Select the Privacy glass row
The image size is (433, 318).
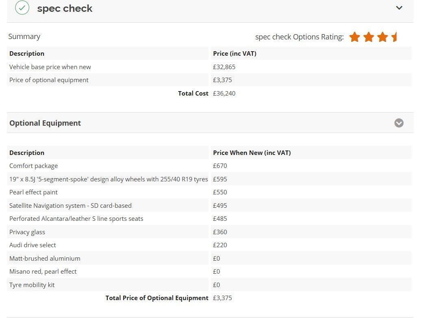pos(209,232)
